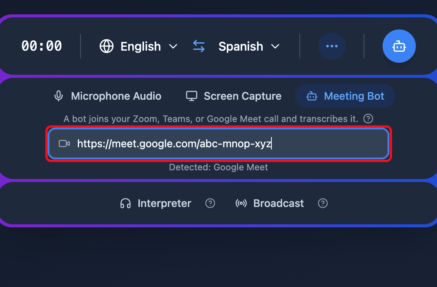Open the Spanish target language dropdown
This screenshot has width=437, height=287.
click(x=249, y=46)
